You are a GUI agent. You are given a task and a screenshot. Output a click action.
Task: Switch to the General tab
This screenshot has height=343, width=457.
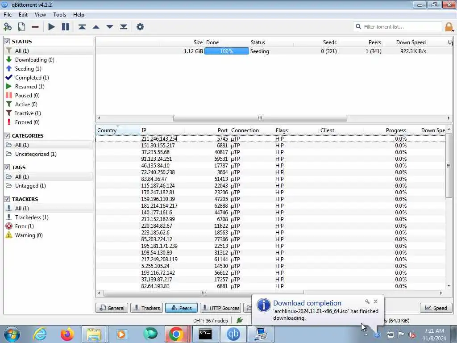coord(112,308)
